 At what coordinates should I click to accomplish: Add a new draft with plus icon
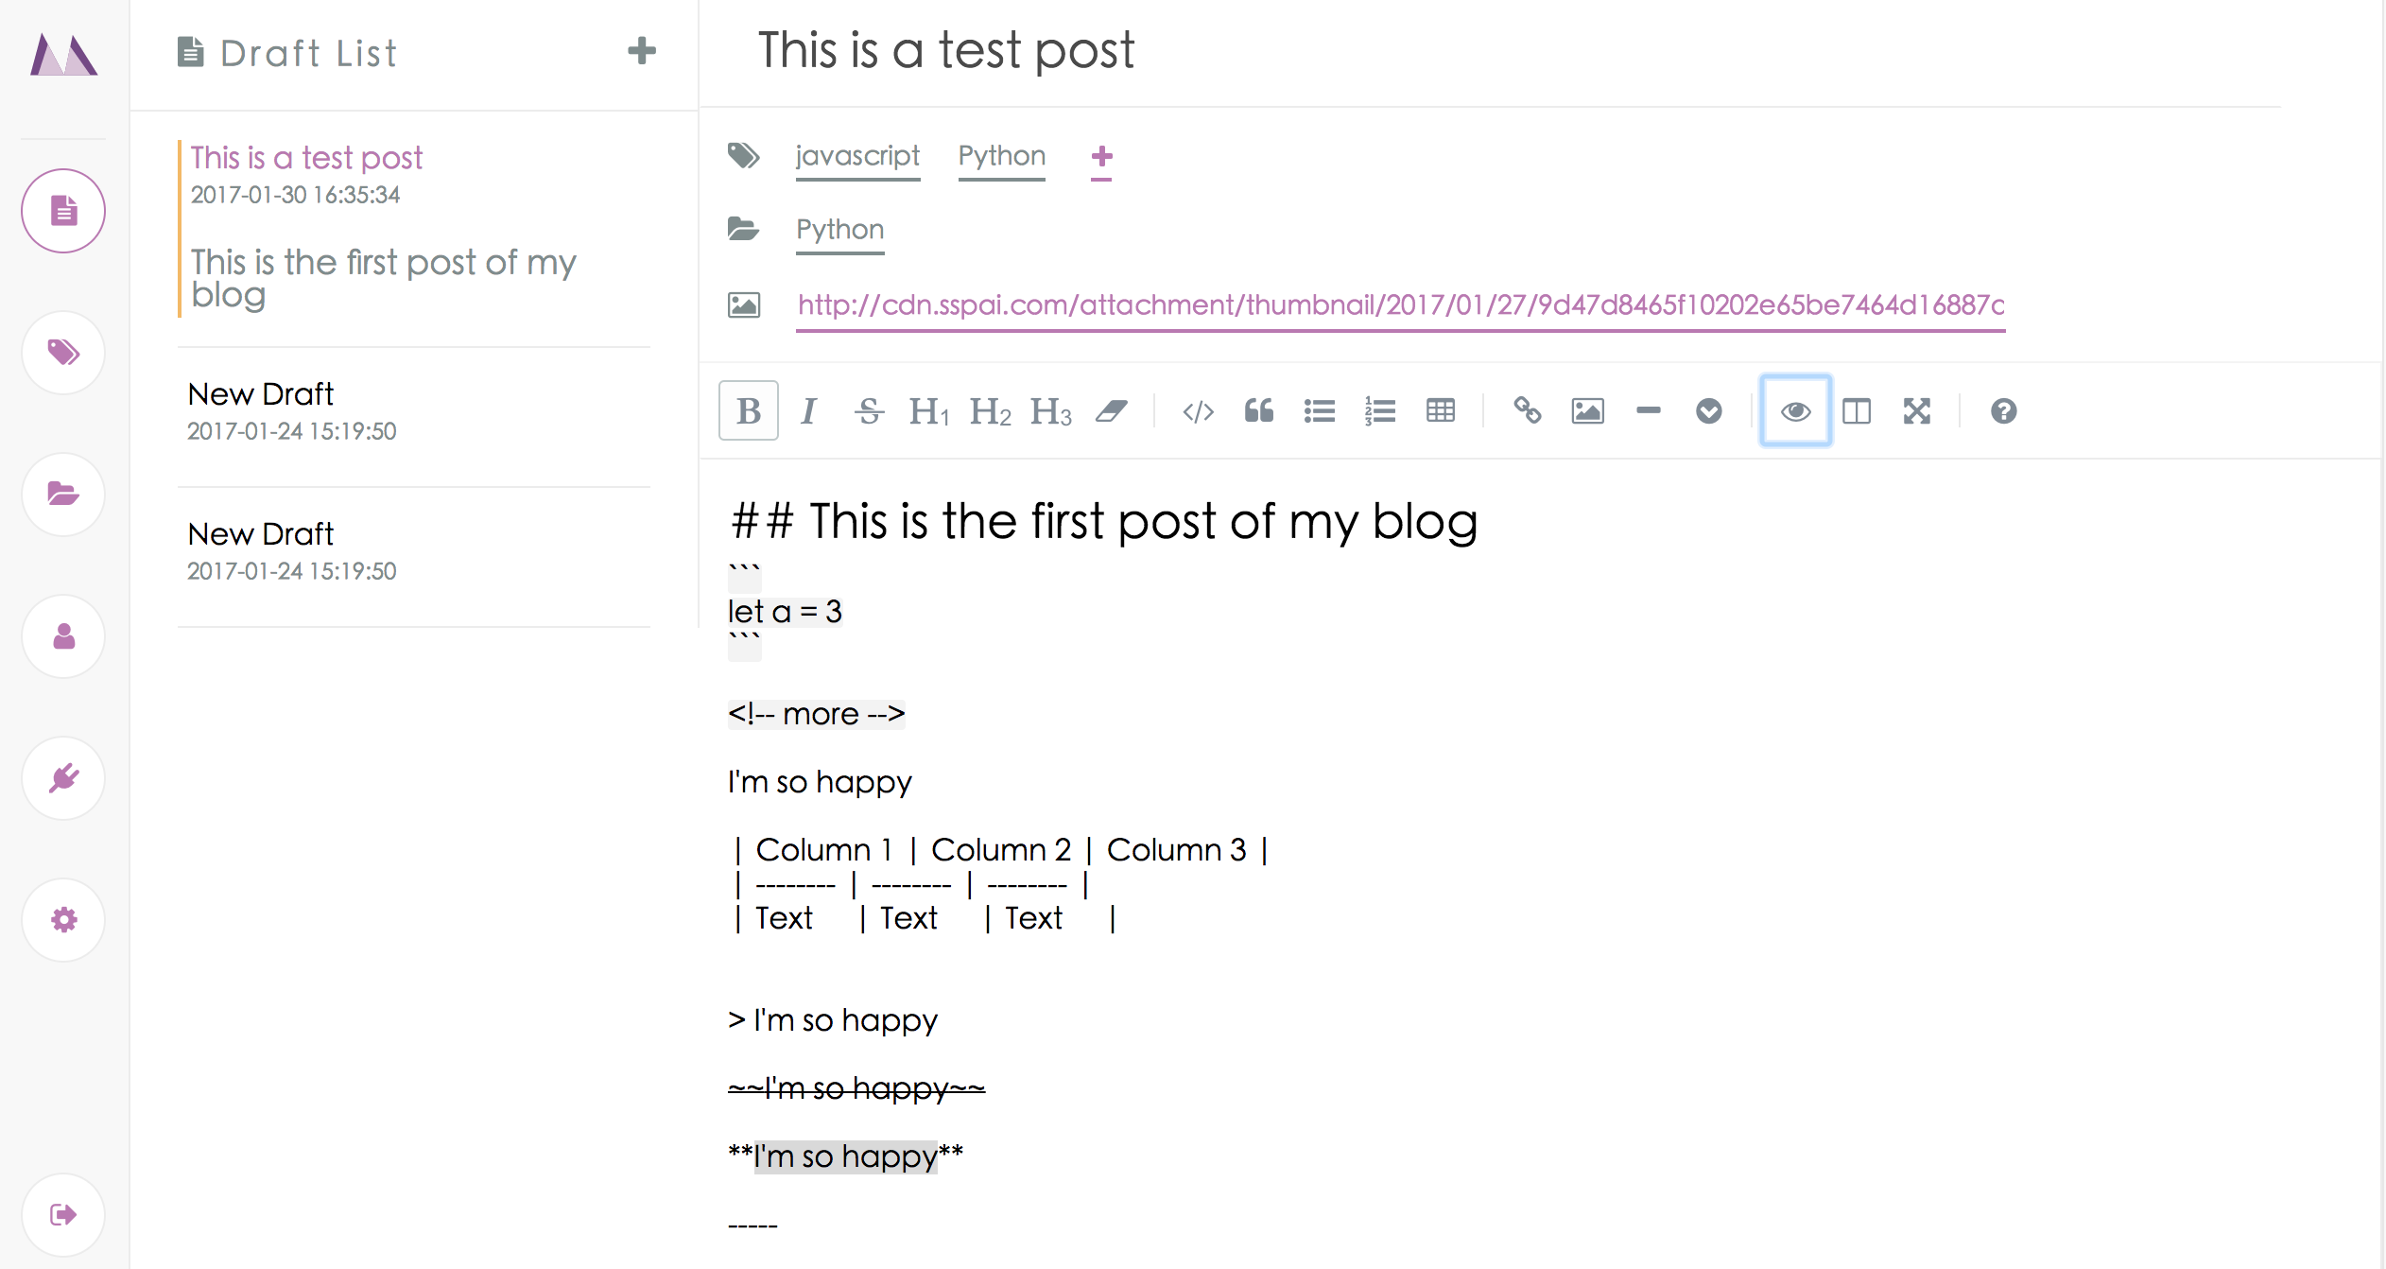click(x=642, y=51)
